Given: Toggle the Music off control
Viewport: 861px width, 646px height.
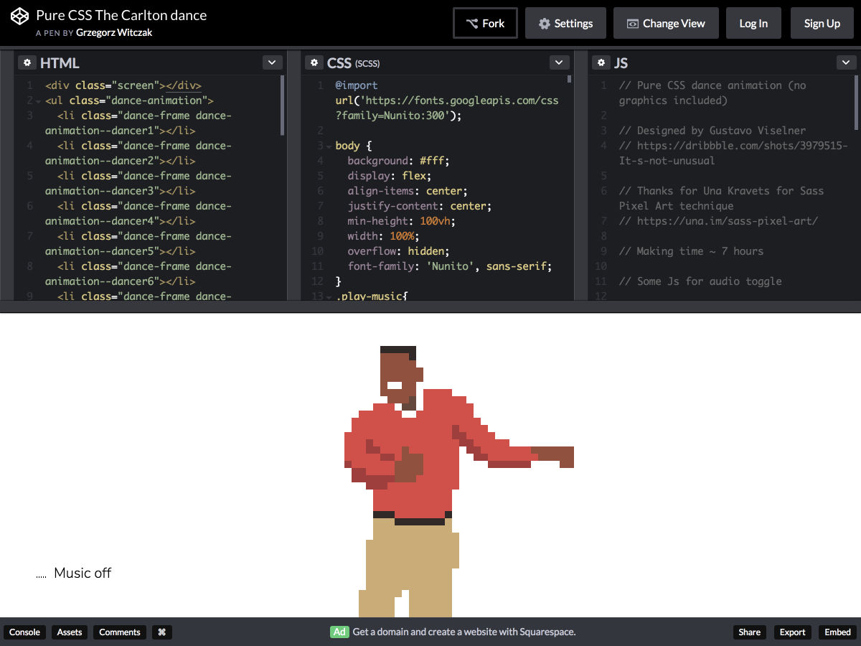Looking at the screenshot, I should [x=74, y=573].
